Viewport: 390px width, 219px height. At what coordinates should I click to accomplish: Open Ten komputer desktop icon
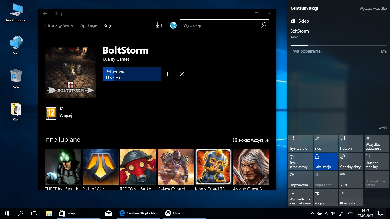(16, 13)
